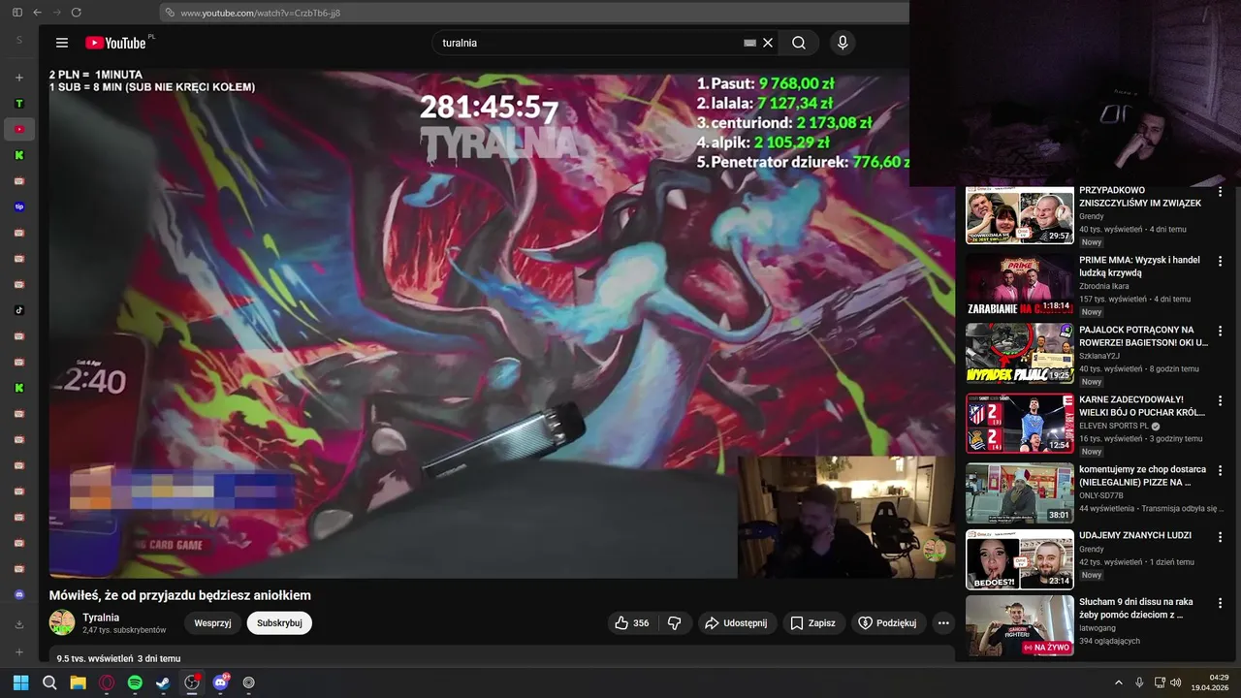Open Steam from taskbar
Screen dimensions: 1241x698
(163, 682)
